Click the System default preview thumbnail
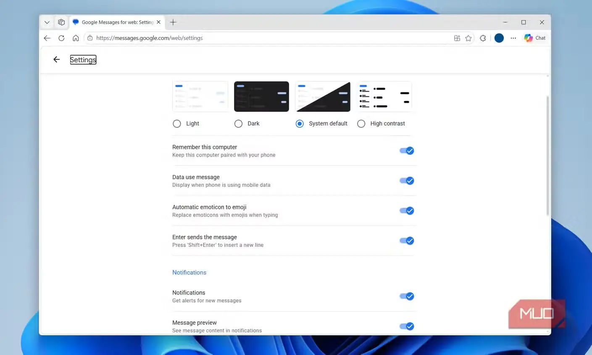 point(323,96)
